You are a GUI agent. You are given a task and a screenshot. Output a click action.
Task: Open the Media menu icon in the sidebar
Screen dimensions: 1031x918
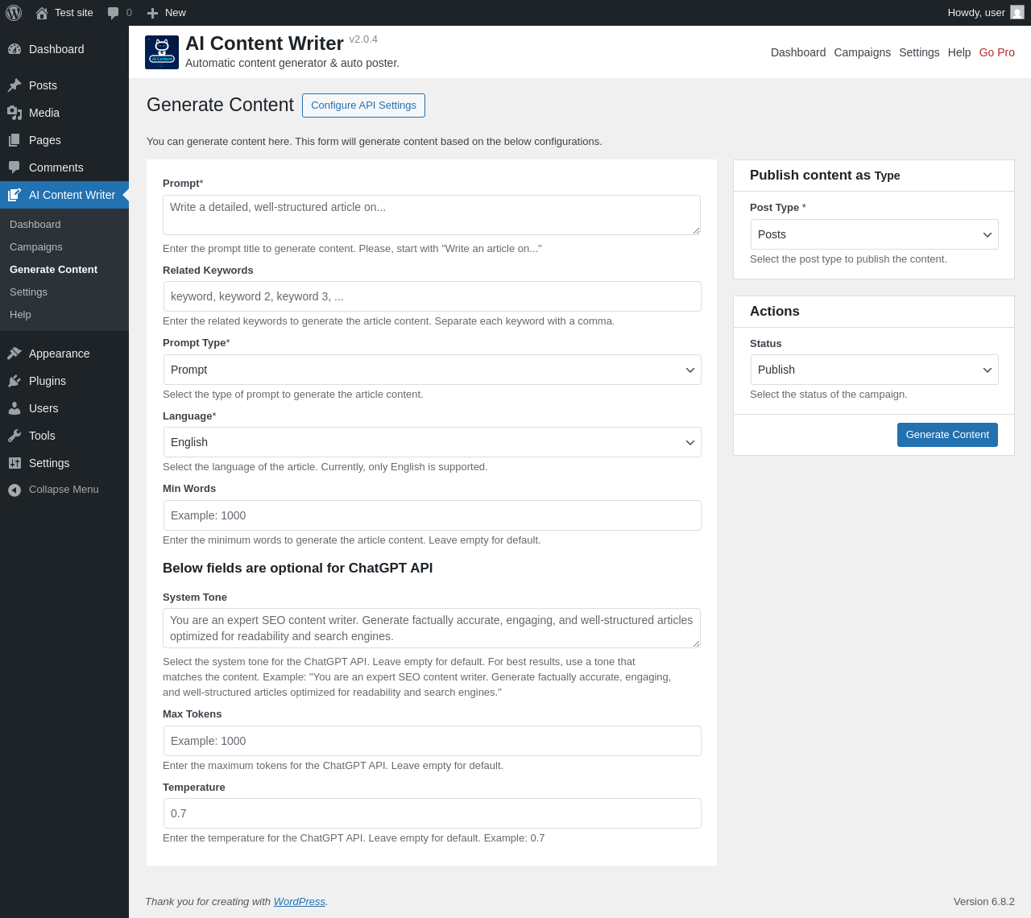click(14, 113)
